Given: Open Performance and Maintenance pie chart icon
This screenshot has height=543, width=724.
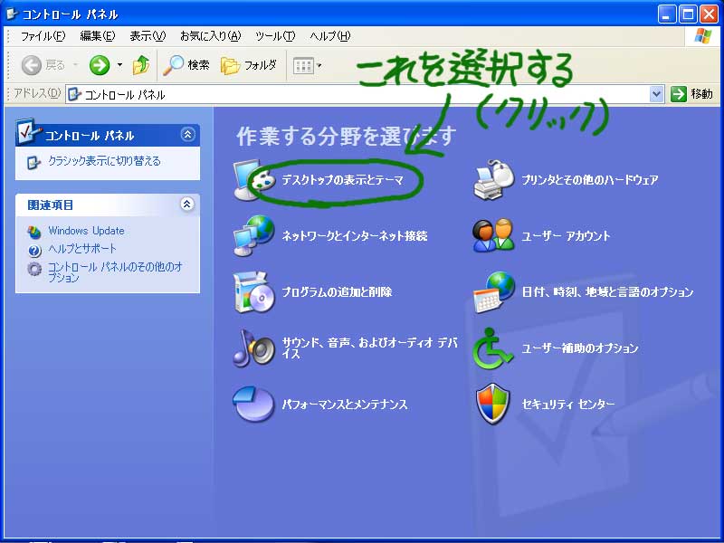Looking at the screenshot, I should 254,405.
